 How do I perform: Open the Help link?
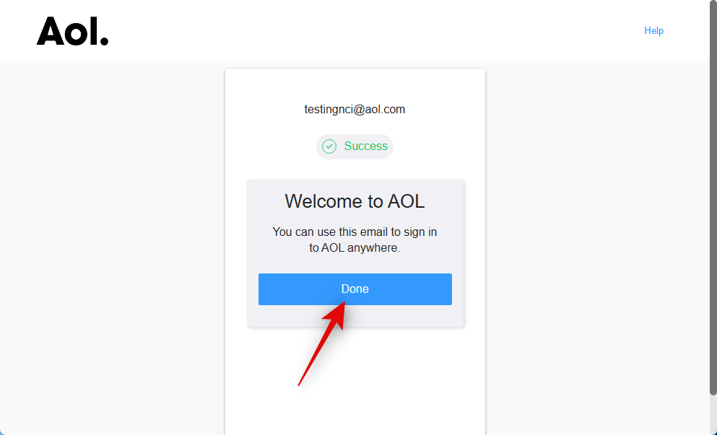point(654,30)
